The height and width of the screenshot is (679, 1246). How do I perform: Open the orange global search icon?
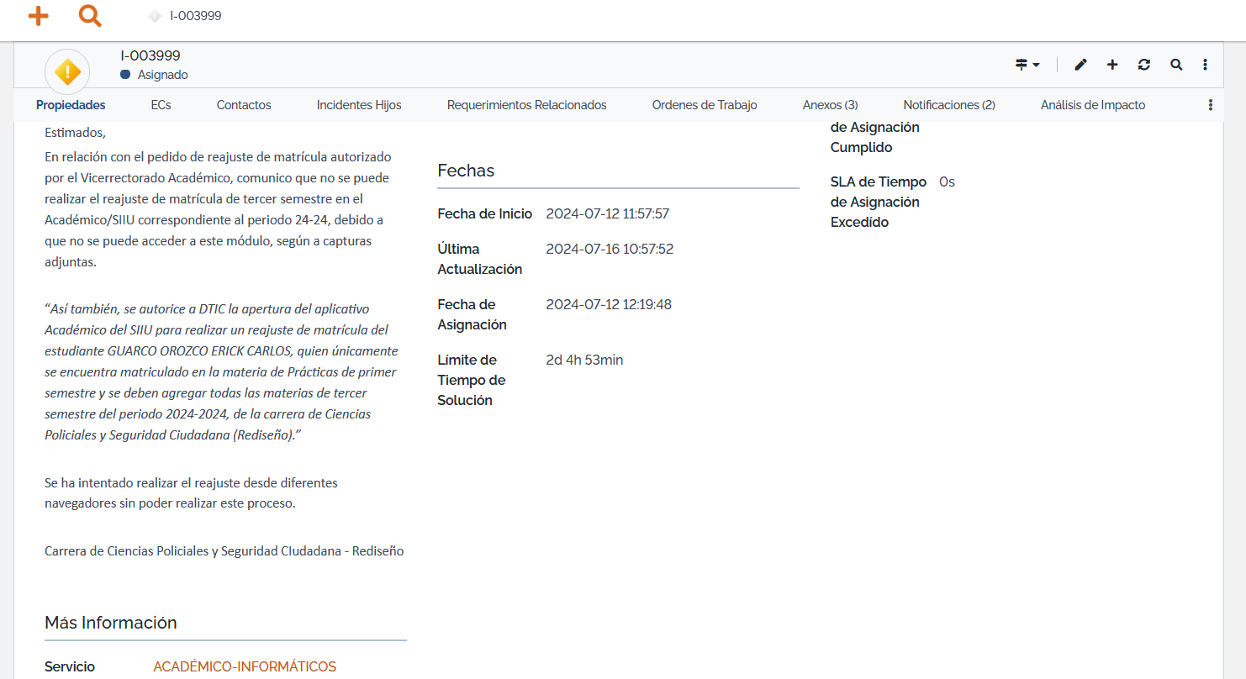pos(90,15)
